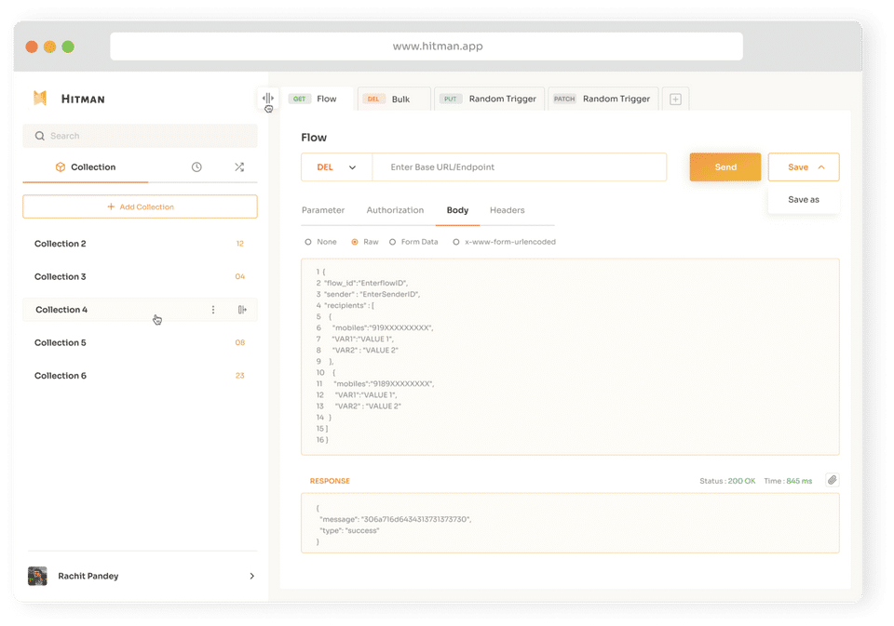This screenshot has width=894, height=626.
Task: Switch to the DEL Bulk tab
Action: [x=393, y=99]
